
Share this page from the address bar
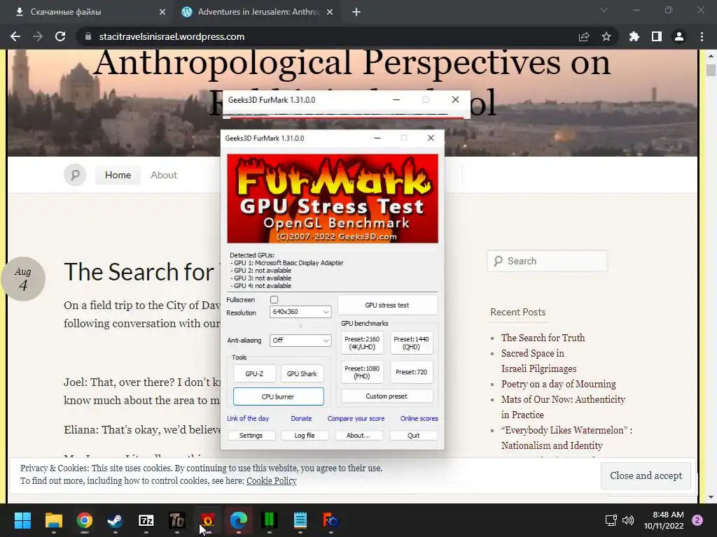pyautogui.click(x=584, y=36)
